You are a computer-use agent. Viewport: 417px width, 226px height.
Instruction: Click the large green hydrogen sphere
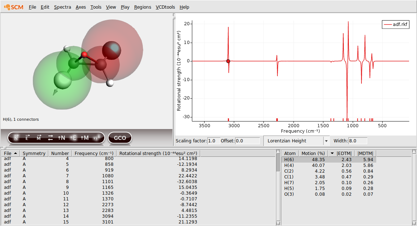[x=62, y=80]
